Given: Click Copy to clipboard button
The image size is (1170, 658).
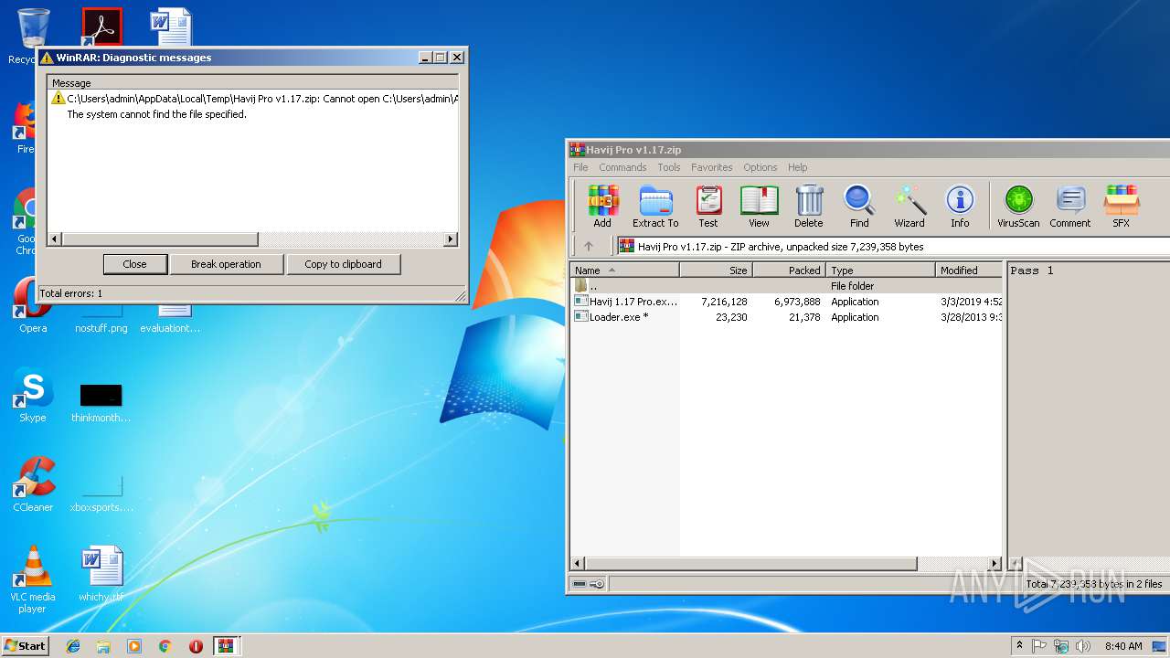Looking at the screenshot, I should (x=343, y=264).
